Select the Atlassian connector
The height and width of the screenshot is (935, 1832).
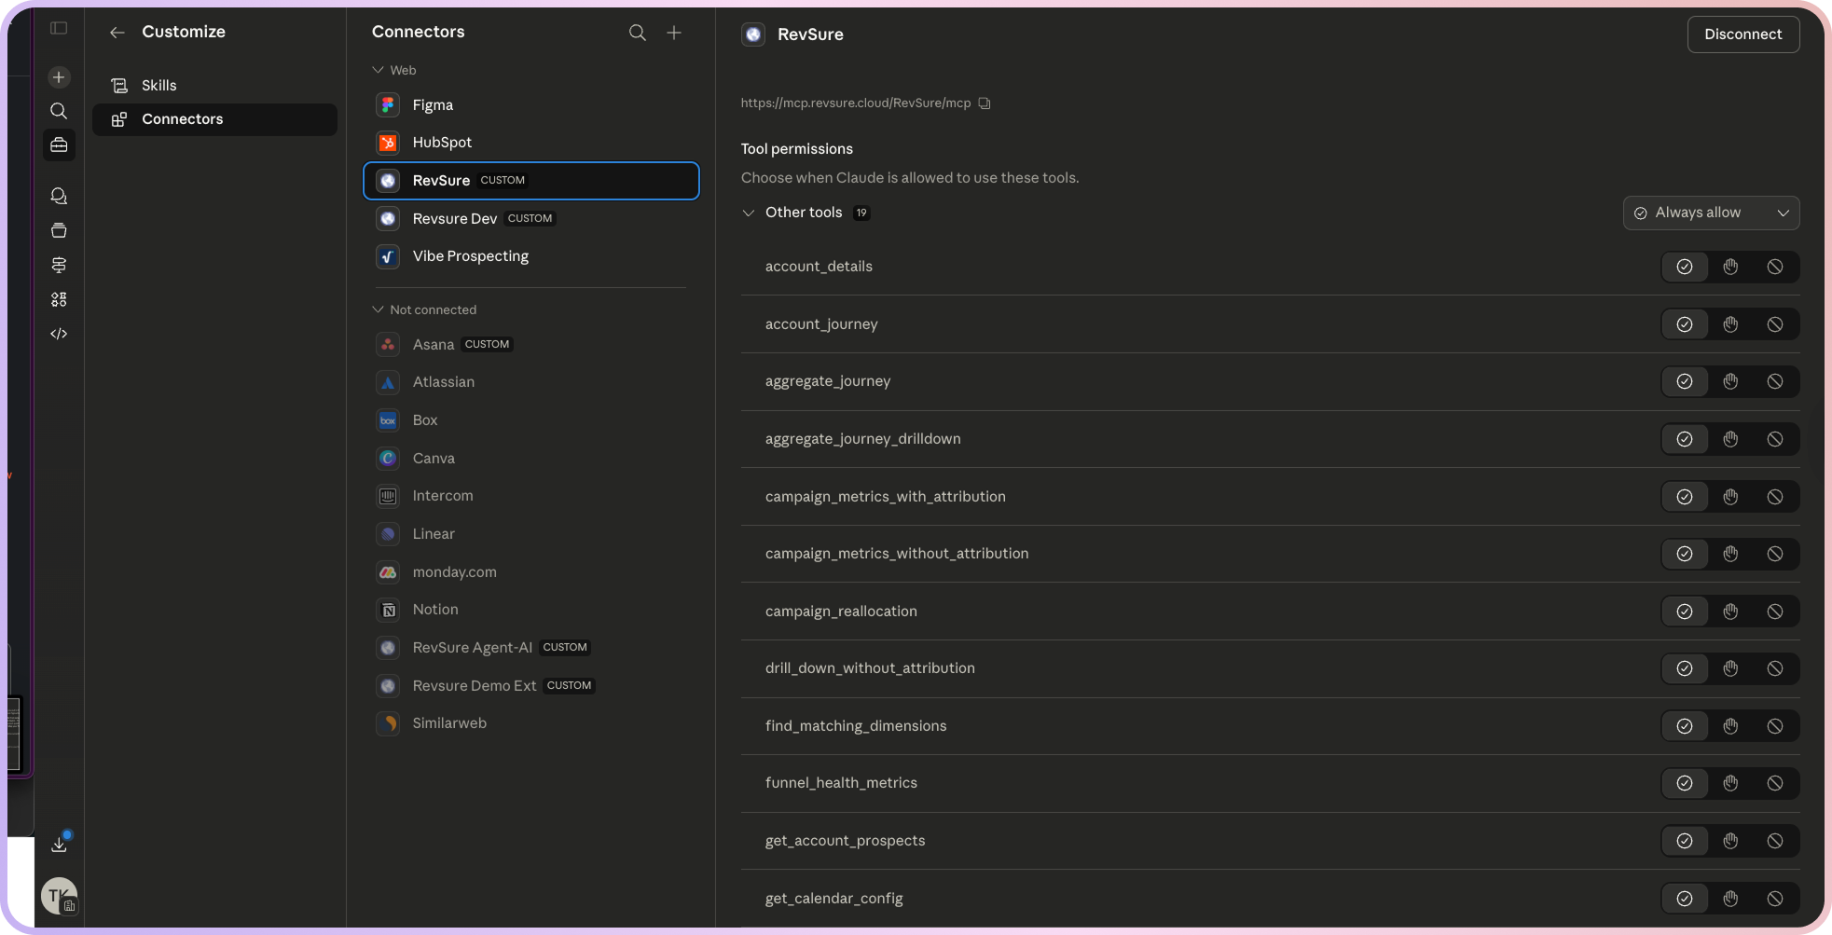(530, 382)
